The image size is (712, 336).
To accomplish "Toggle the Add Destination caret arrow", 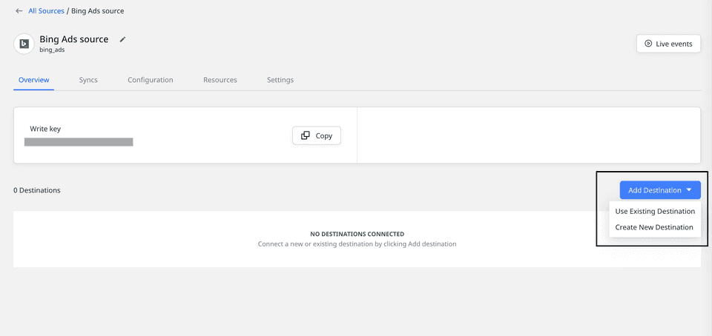I will click(689, 190).
